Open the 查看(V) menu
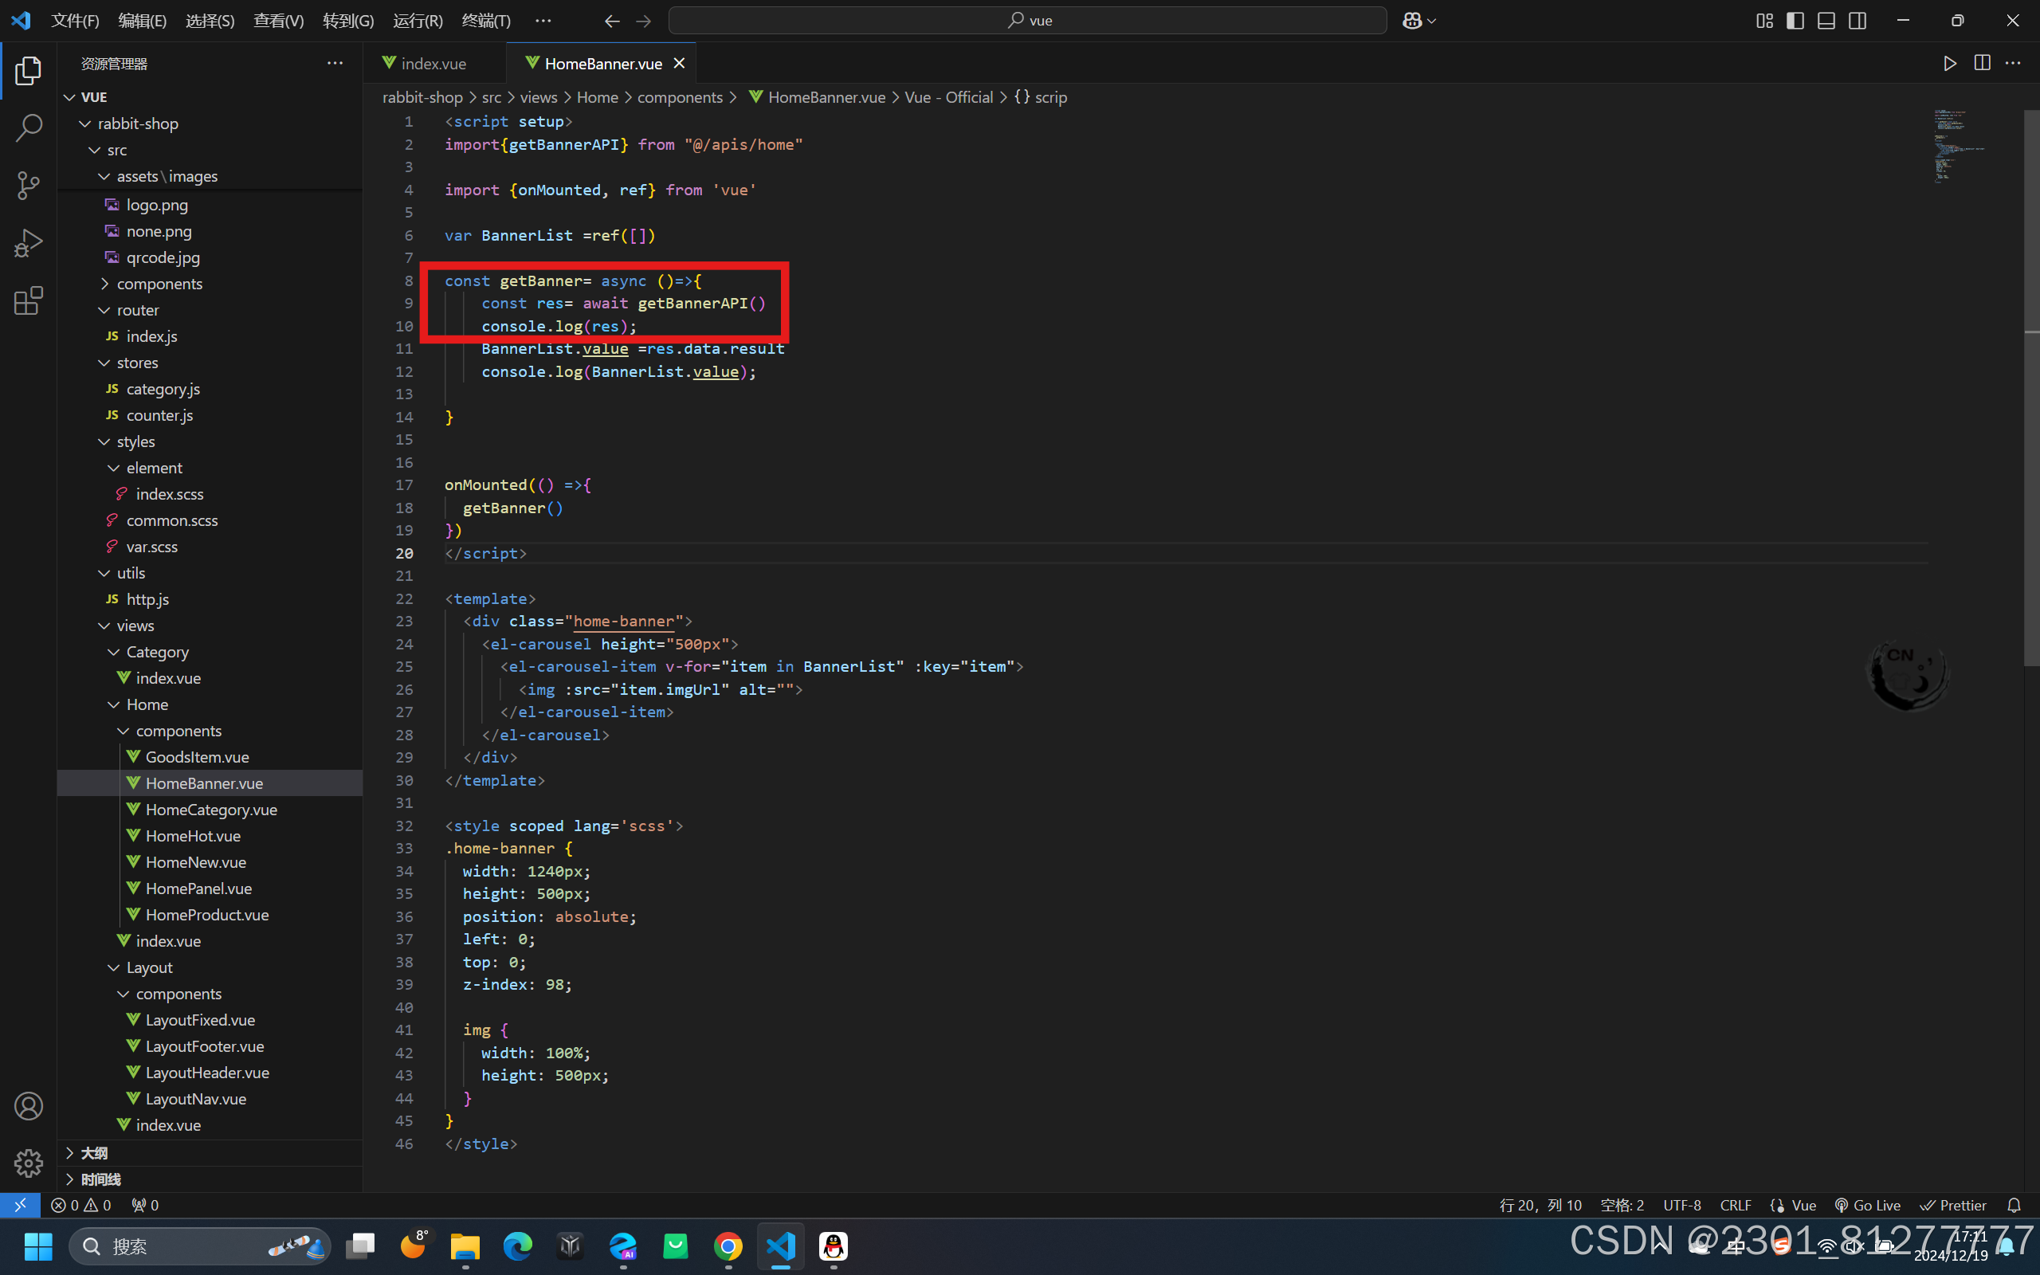 point(278,20)
